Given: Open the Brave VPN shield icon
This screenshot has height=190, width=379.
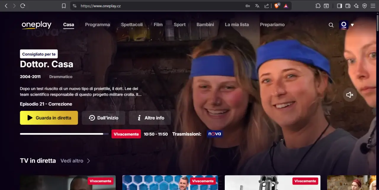Looking at the screenshot, I should pos(364,6).
